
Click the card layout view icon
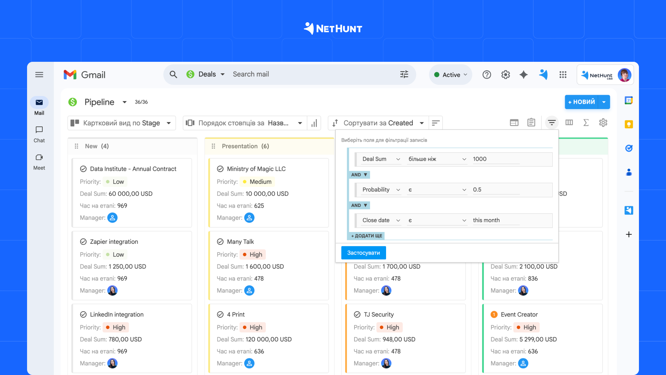514,123
